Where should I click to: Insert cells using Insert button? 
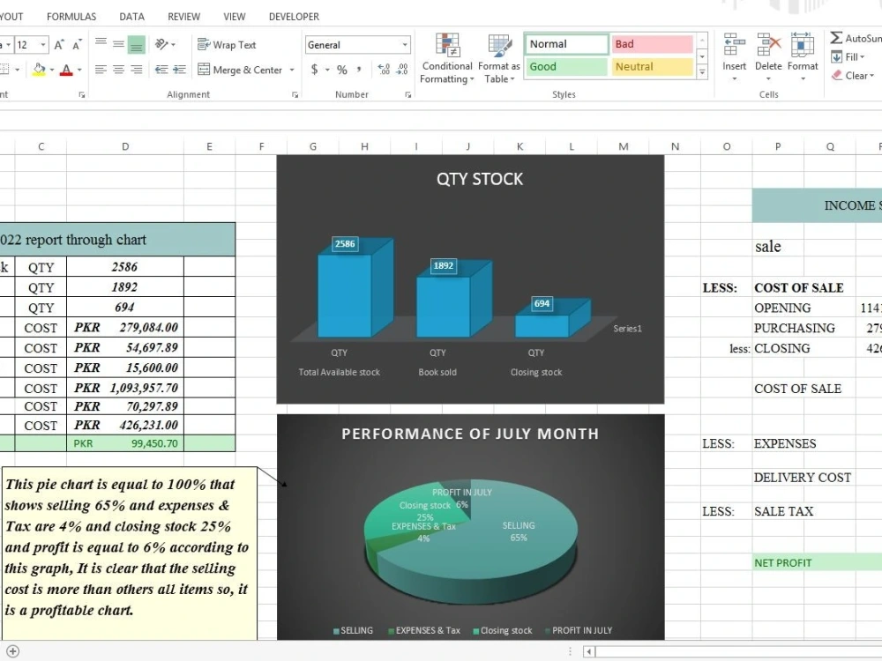(x=734, y=58)
